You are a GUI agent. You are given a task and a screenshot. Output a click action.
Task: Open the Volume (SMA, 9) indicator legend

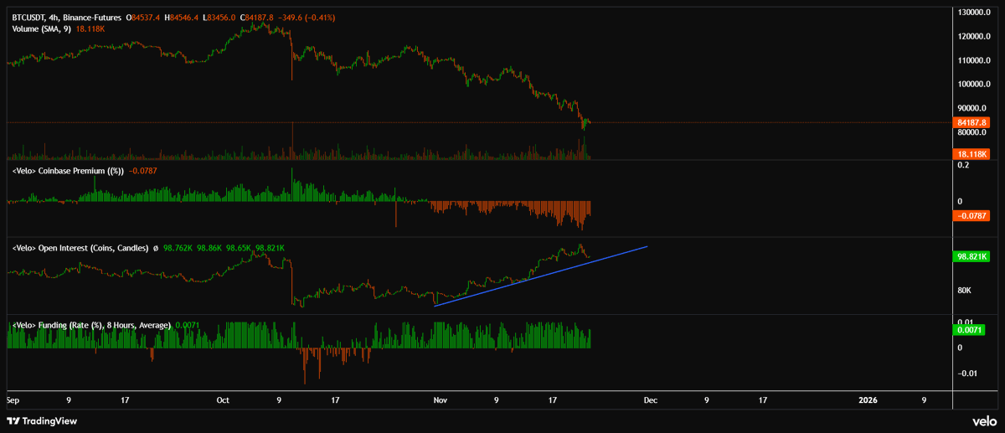pos(42,28)
